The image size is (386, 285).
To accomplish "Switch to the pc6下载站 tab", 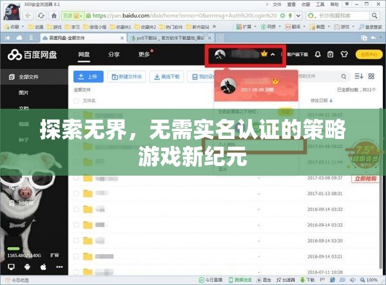I will click(170, 38).
